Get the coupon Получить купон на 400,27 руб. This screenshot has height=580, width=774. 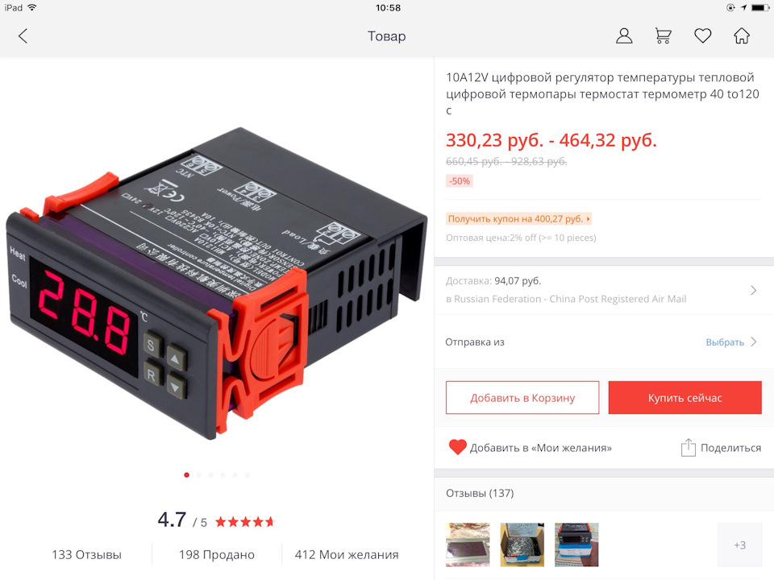[x=518, y=218]
